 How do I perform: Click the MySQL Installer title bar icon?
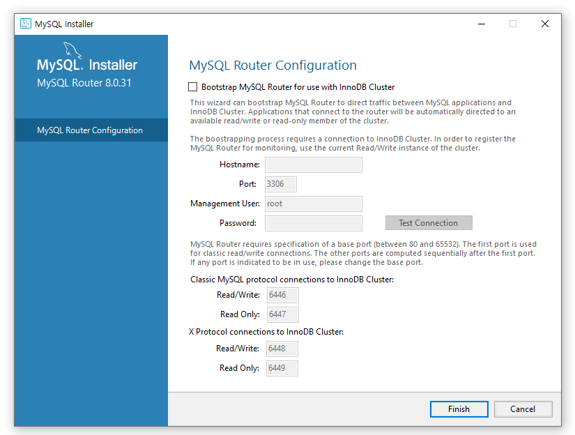click(x=26, y=24)
